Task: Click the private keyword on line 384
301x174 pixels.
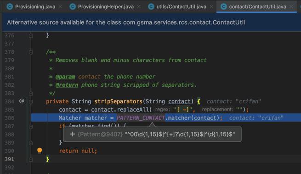Action: pyautogui.click(x=57, y=101)
